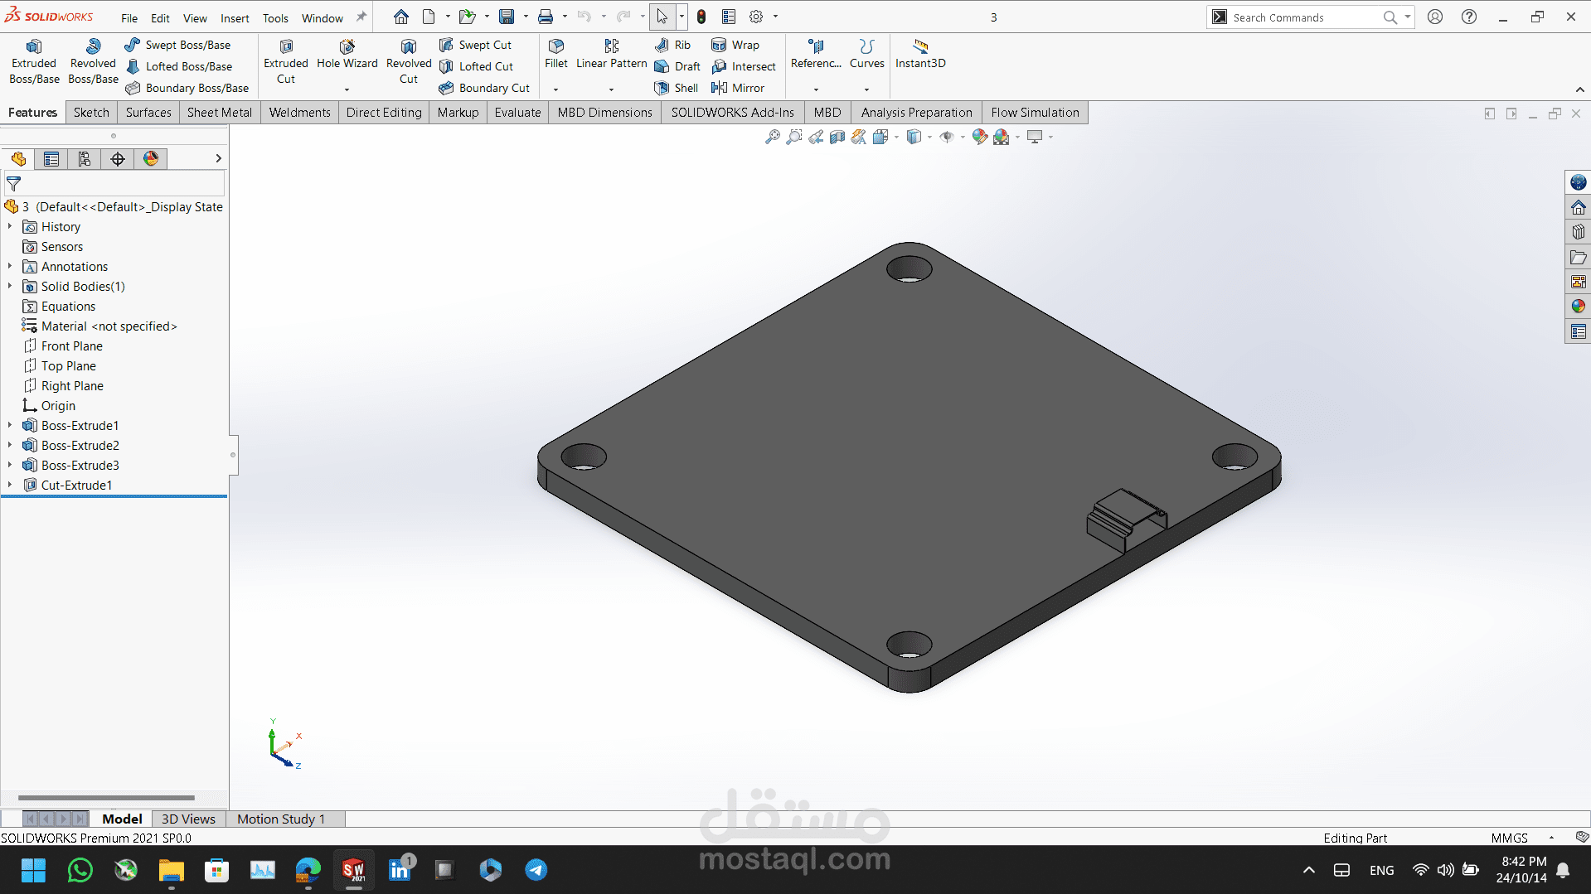Open the Linear Pattern dropdown arrow
The image size is (1591, 894).
click(x=612, y=89)
